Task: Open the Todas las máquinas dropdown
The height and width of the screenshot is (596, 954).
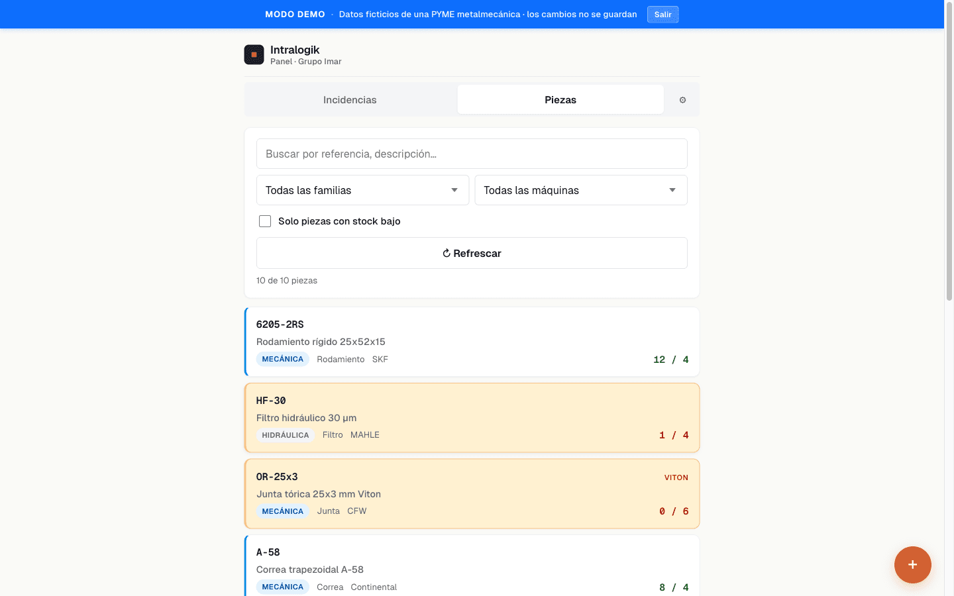Action: [581, 190]
